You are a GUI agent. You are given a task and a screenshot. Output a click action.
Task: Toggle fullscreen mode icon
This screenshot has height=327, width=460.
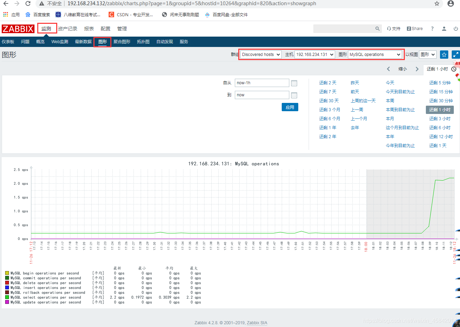click(456, 55)
